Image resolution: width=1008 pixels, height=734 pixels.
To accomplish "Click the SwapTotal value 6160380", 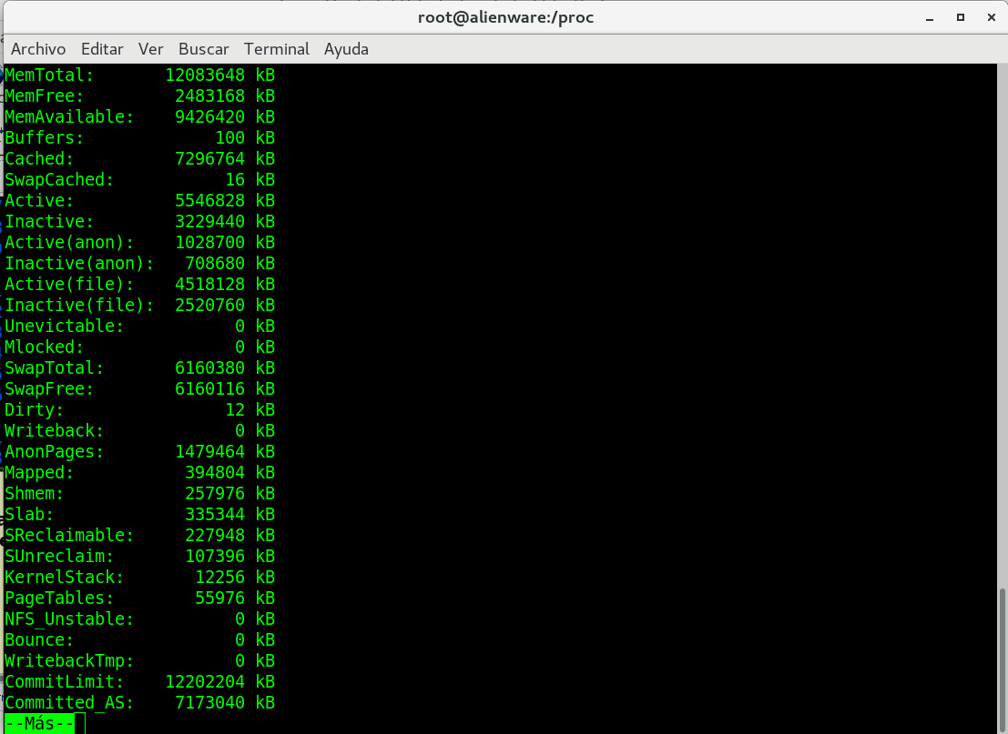I will pyautogui.click(x=210, y=368).
